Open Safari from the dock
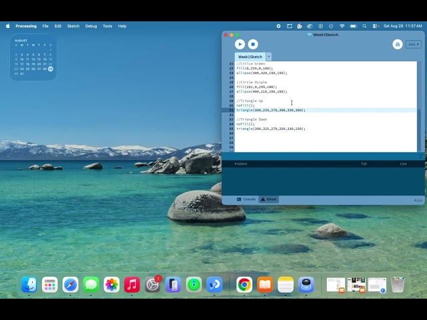The height and width of the screenshot is (320, 427). click(x=70, y=285)
